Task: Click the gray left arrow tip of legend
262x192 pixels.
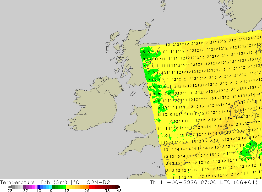Action: point(9,187)
